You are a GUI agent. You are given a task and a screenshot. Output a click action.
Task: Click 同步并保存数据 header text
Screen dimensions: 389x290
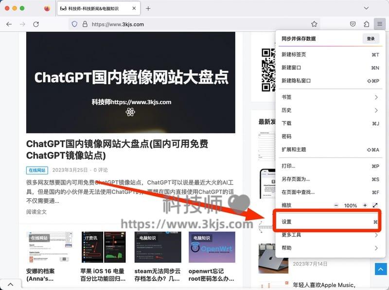coord(299,39)
